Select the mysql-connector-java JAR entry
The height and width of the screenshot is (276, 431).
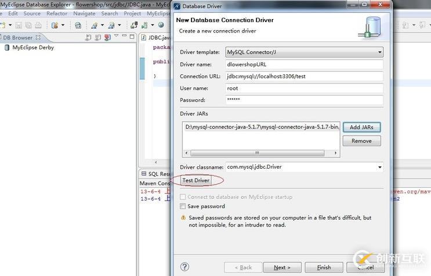point(262,127)
